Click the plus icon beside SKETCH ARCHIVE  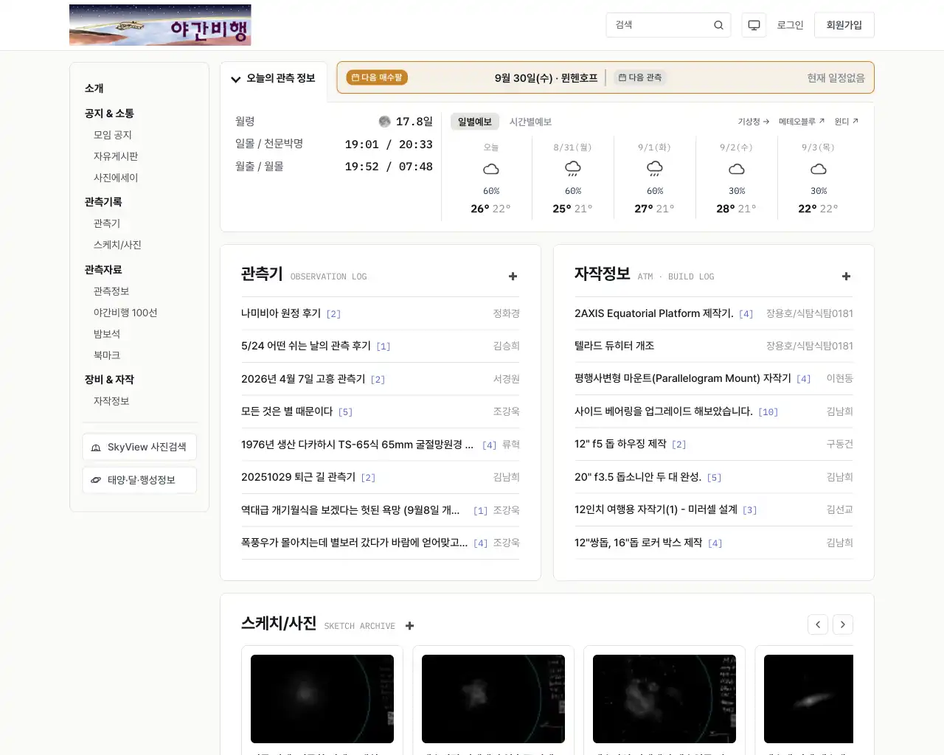410,626
